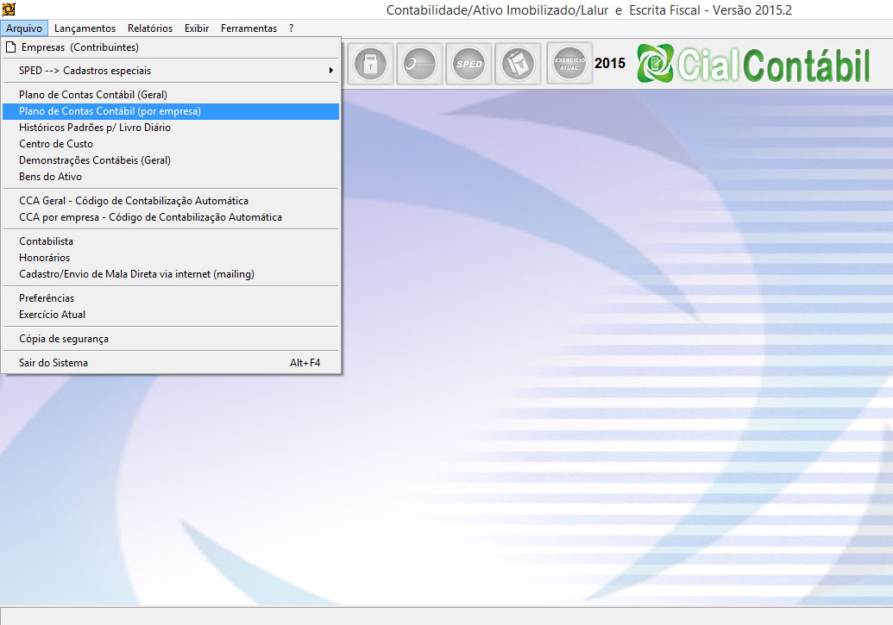Choose Plano de Contas Contábil (por empresa)
The width and height of the screenshot is (893, 625).
[x=110, y=111]
